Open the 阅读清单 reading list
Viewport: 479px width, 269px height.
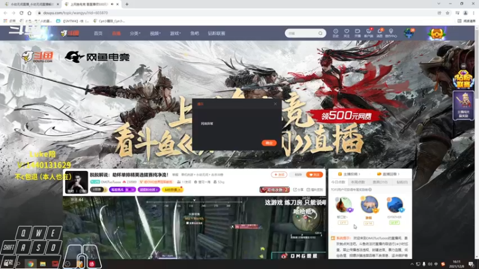pyautogui.click(x=466, y=21)
